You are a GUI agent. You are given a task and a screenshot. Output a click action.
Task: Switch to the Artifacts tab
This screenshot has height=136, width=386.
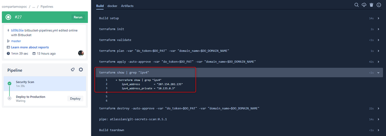click(x=127, y=6)
